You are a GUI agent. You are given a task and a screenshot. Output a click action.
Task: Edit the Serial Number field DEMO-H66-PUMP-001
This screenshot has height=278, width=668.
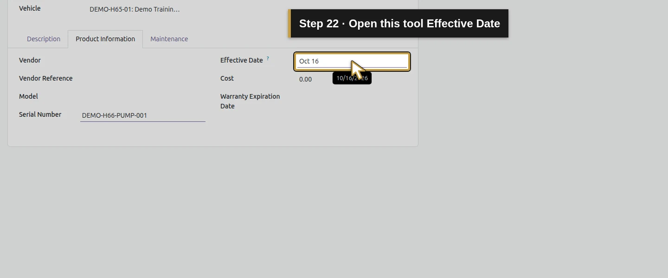point(143,115)
